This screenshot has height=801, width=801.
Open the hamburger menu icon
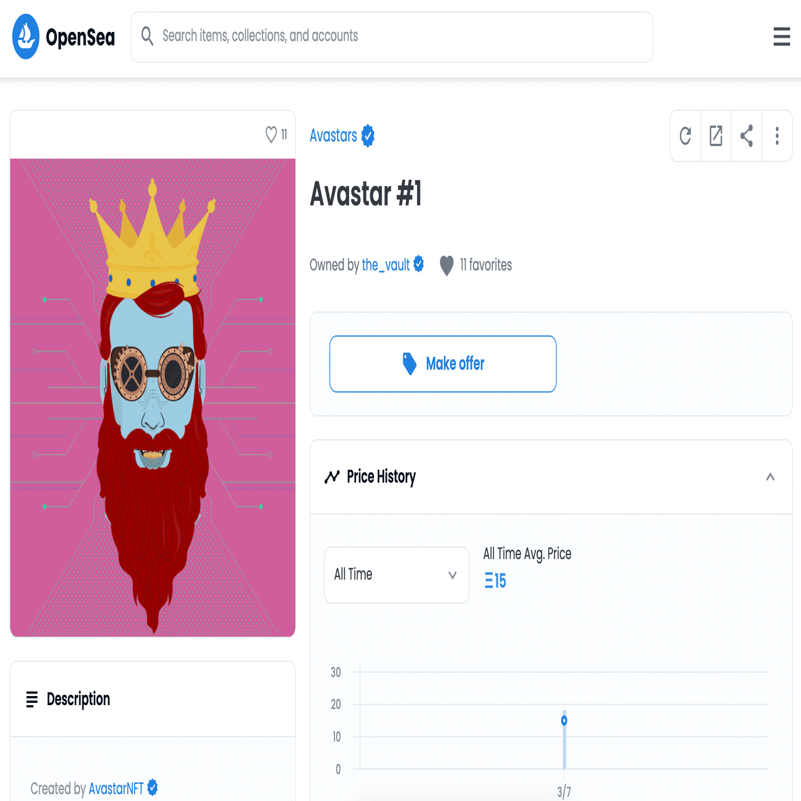click(782, 37)
